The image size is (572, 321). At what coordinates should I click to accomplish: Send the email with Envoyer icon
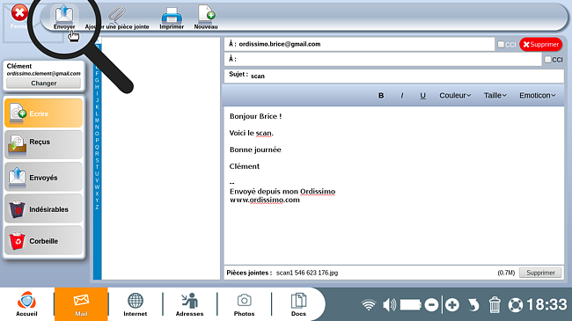tap(64, 17)
